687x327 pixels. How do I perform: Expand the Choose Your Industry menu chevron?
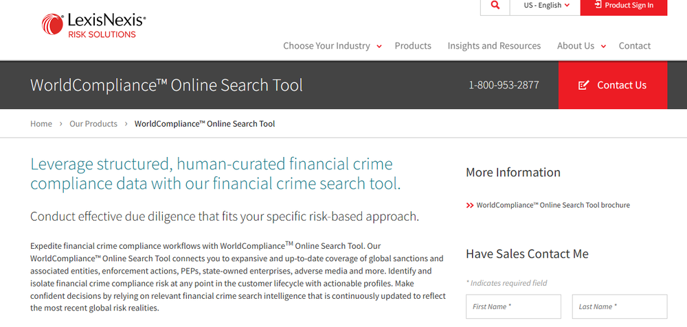coord(379,47)
